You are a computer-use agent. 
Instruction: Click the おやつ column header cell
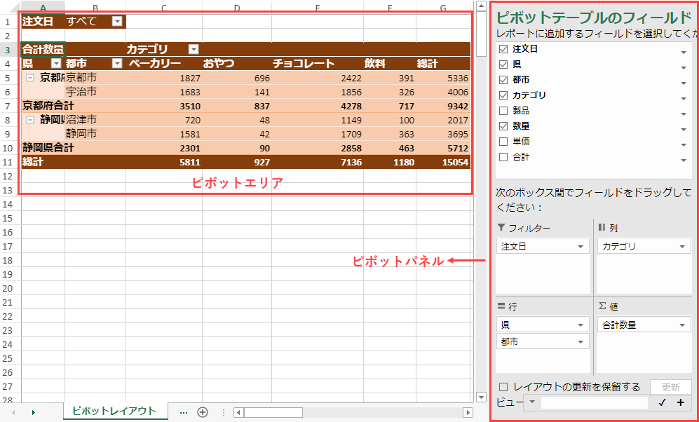(x=237, y=64)
